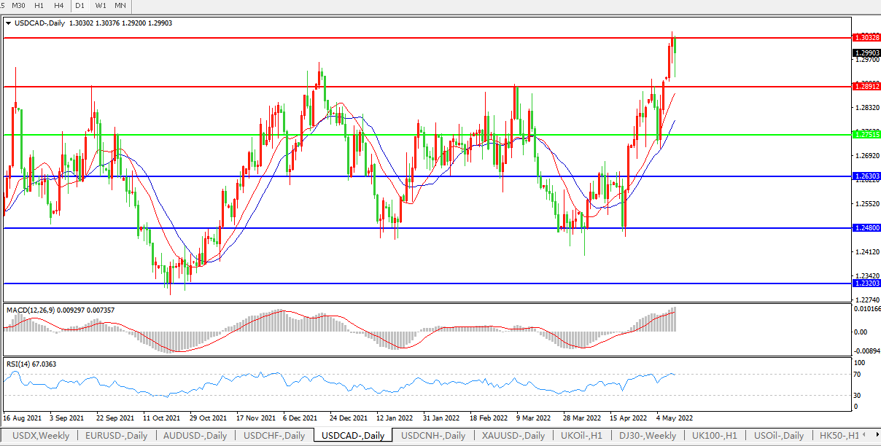This screenshot has width=881, height=446.
Task: Select the USOil Daily tab
Action: tap(779, 436)
